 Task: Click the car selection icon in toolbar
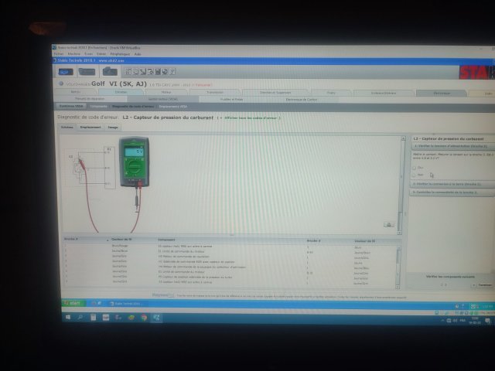click(x=66, y=72)
